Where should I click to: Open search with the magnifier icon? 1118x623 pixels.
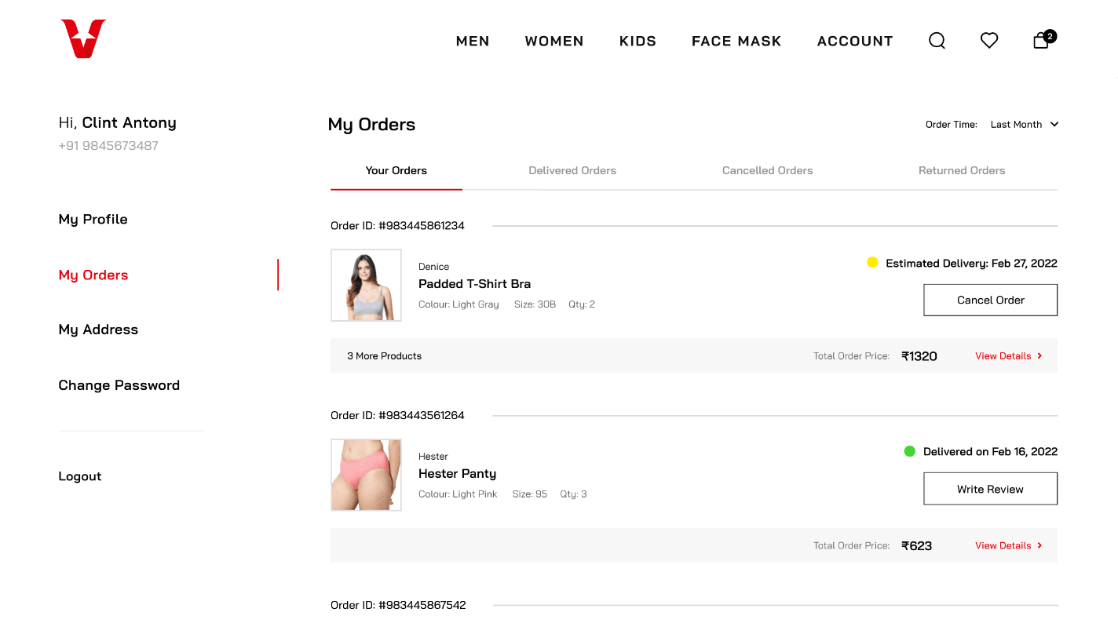(x=937, y=41)
